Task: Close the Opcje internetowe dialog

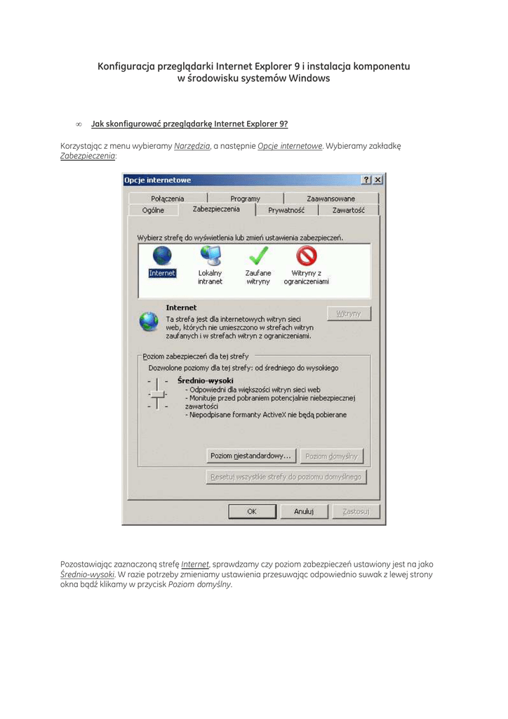Action: click(378, 180)
